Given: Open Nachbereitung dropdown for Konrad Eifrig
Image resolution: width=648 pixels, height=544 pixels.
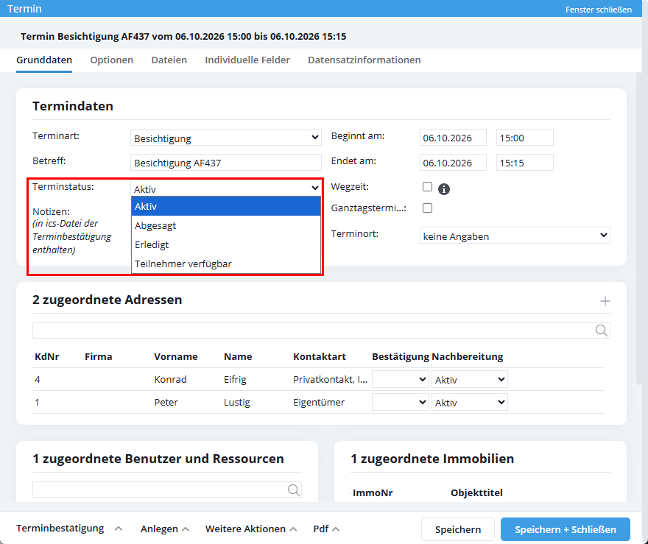Looking at the screenshot, I should [x=470, y=379].
